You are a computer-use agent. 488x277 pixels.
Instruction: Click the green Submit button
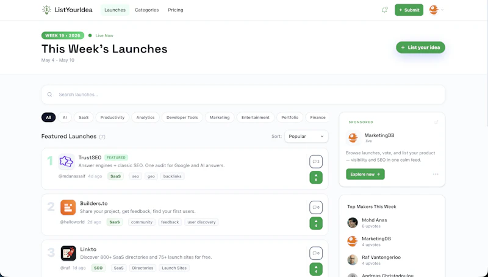[409, 10]
